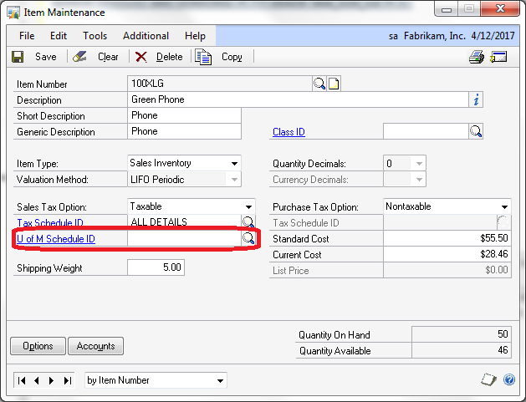The height and width of the screenshot is (402, 526).
Task: Click the Copy documents icon
Action: tap(203, 57)
